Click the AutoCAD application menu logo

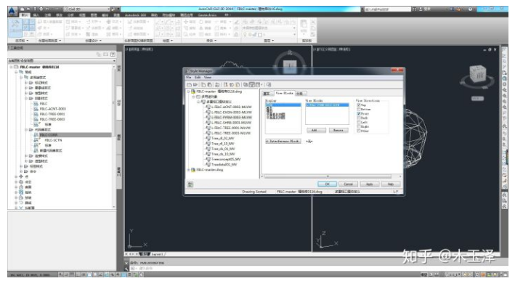pos(12,12)
